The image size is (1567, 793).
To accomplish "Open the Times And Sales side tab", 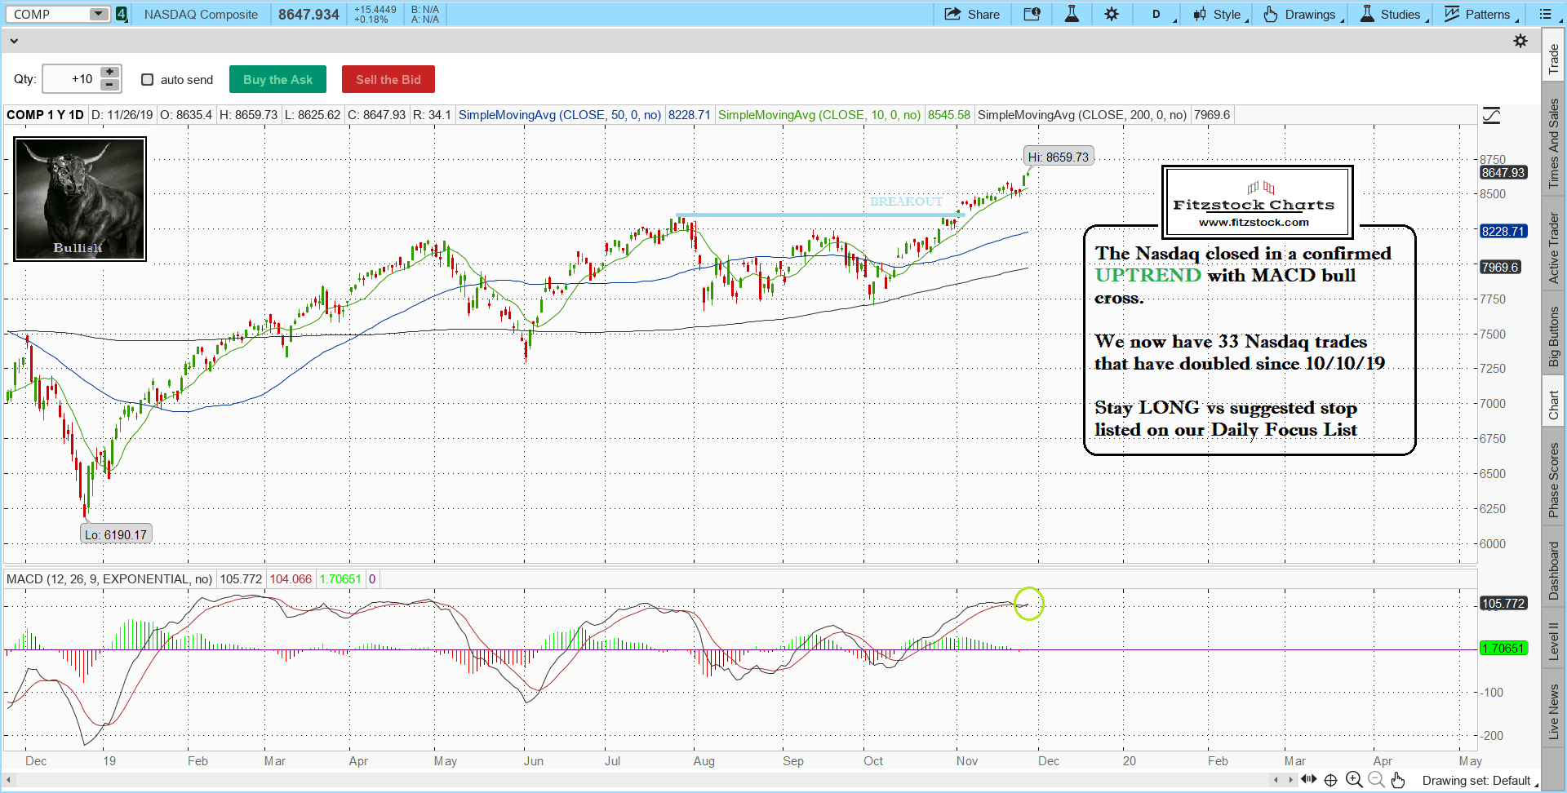I will pos(1554,144).
